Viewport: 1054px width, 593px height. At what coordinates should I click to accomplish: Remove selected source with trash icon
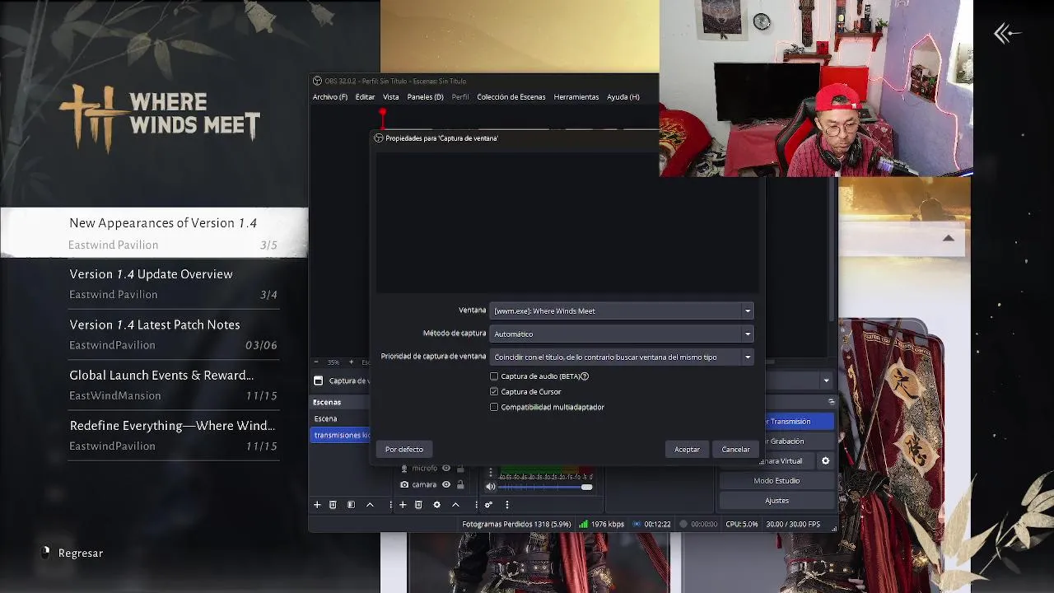(418, 505)
